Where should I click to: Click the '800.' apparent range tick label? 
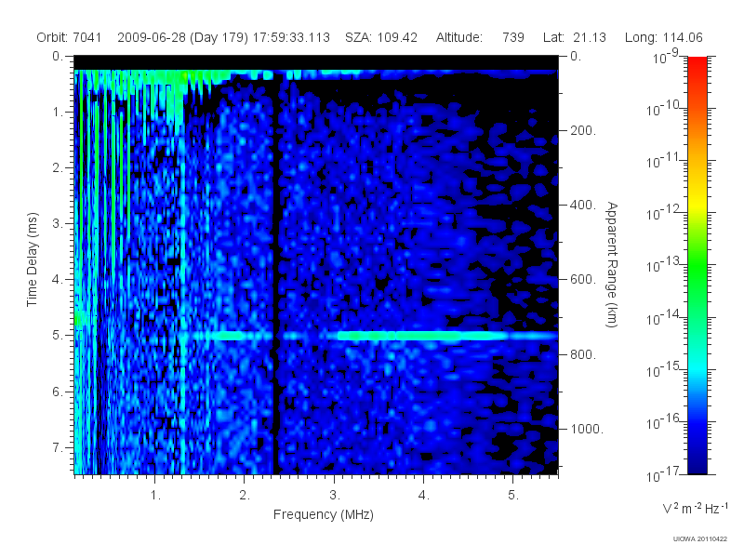(x=583, y=354)
